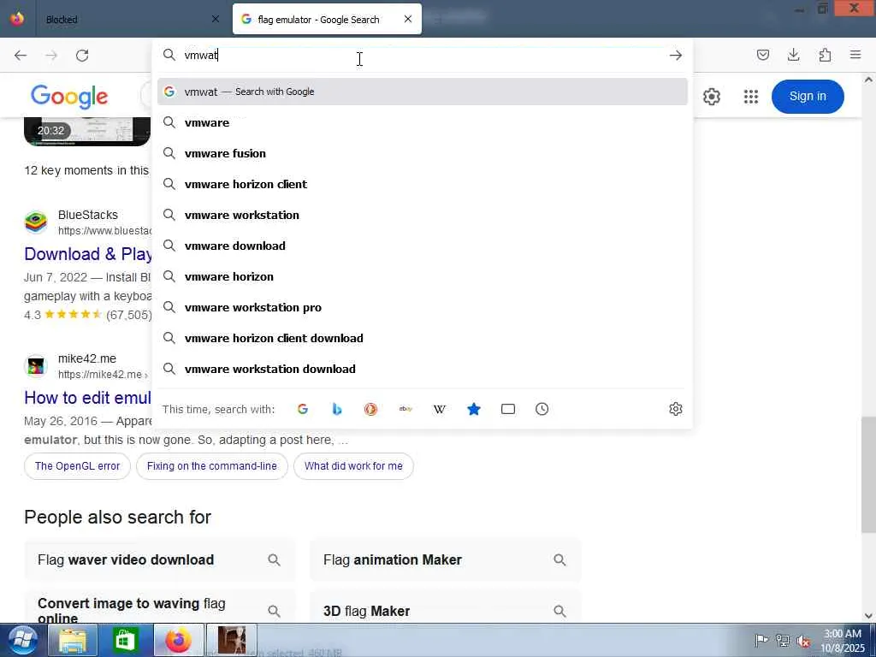The width and height of the screenshot is (876, 657).
Task: Click the mike42.me site favicon
Action: coord(36,366)
